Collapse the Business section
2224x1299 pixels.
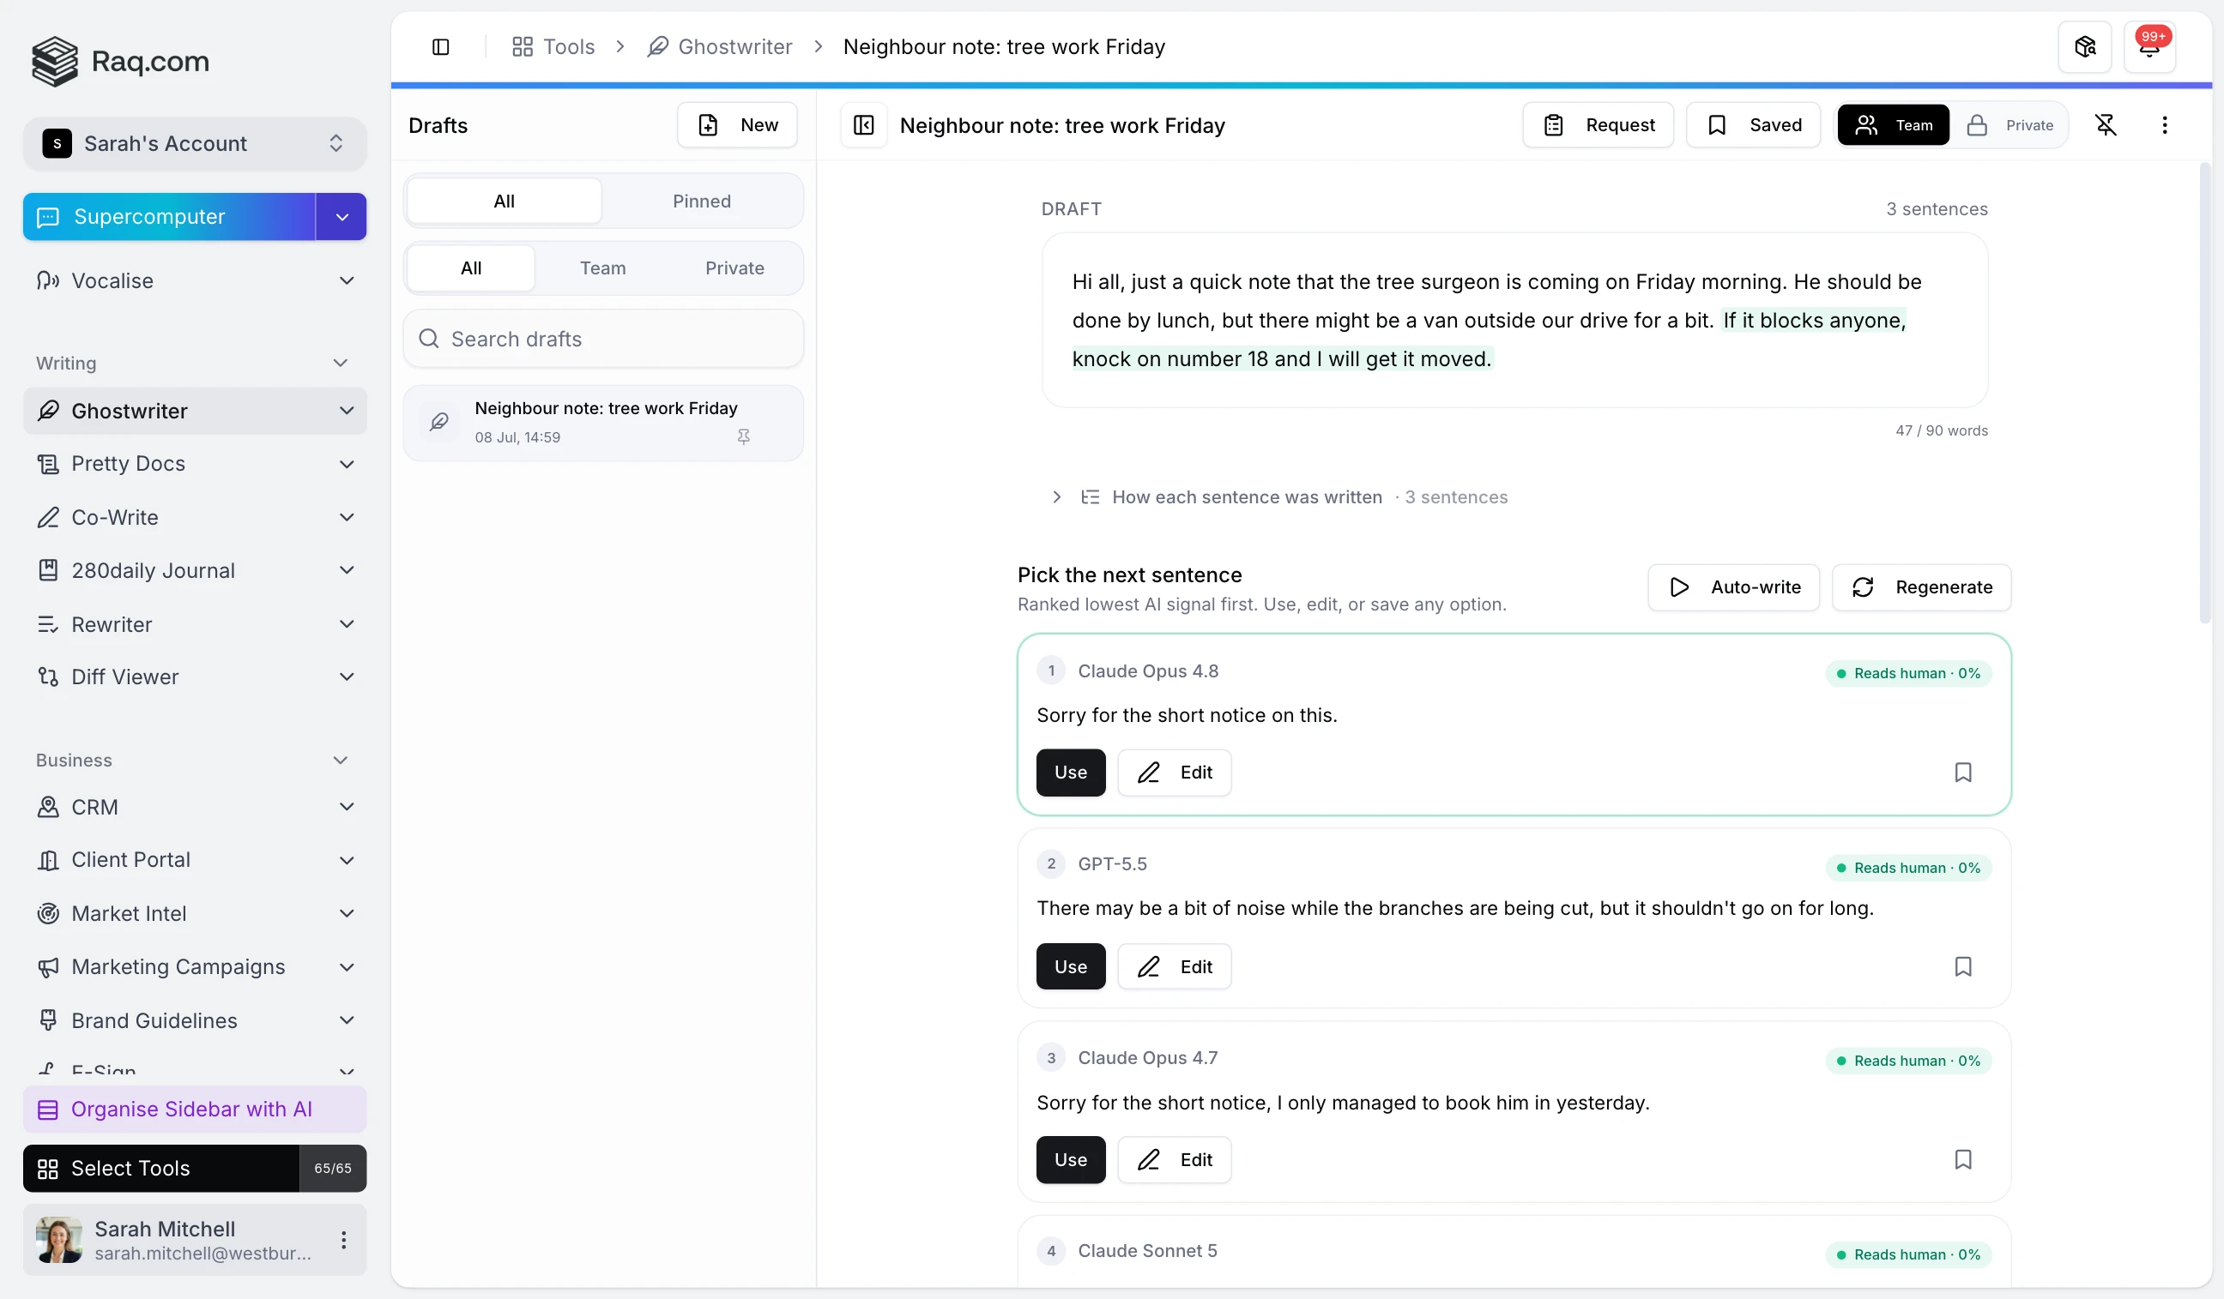(x=341, y=761)
